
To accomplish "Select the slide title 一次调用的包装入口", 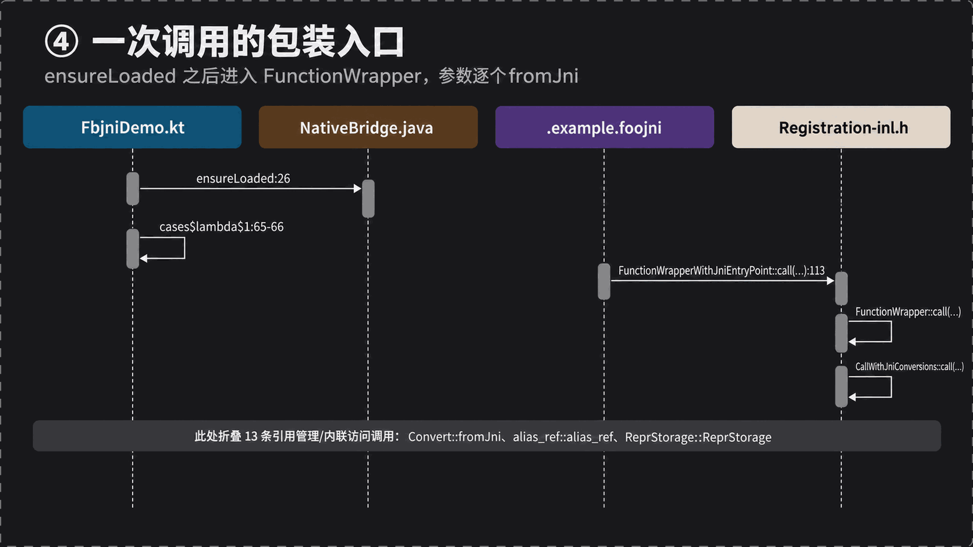I will pyautogui.click(x=248, y=42).
